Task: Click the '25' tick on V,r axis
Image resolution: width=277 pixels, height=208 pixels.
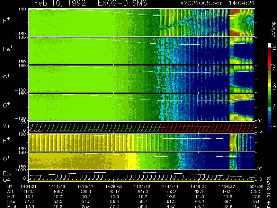Action: [x=24, y=122]
